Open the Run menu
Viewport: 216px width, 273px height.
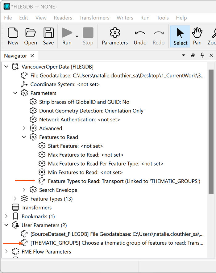[x=145, y=18]
